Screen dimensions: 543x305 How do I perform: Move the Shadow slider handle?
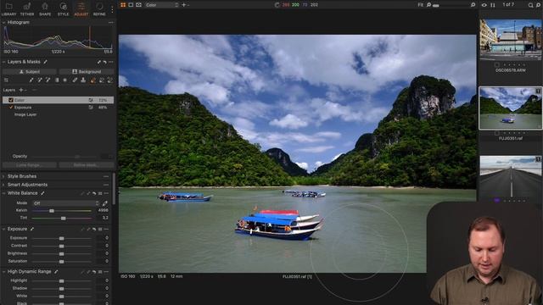(x=61, y=288)
